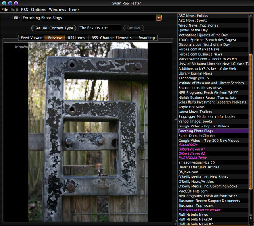Image resolution: width=254 pixels, height=226 pixels.
Task: Select Blogdigger Media search for books
Action: coord(213,116)
